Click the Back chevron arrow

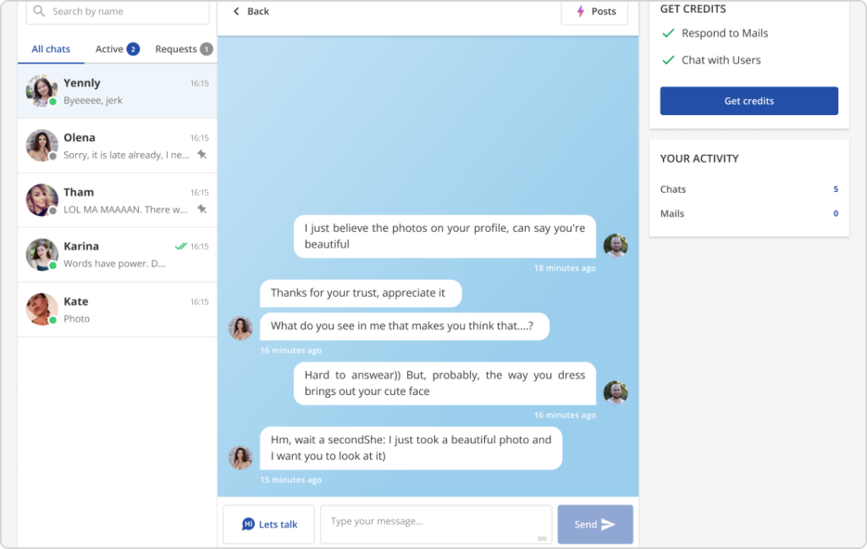(236, 12)
